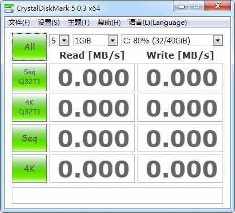Select the Seq Q32T1 read result value
235x213 pixels.
click(x=94, y=77)
